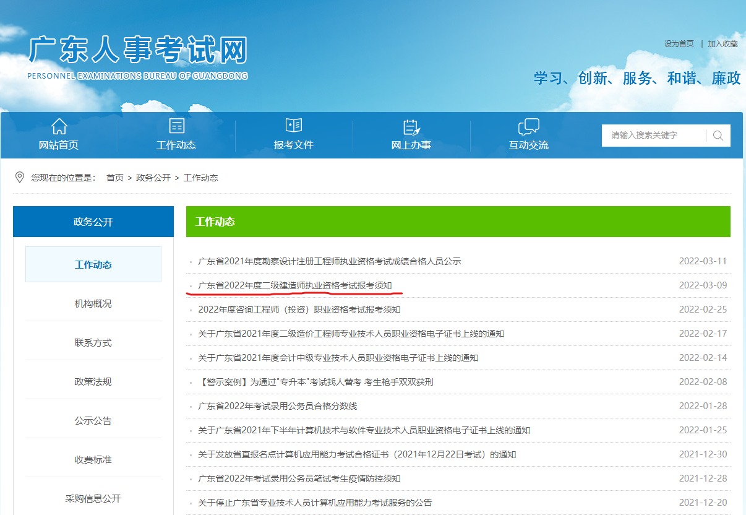Viewport: 746px width, 515px height.
Task: Open 广东省2022年考试录用公务员合格分数线 link
Action: (x=277, y=406)
